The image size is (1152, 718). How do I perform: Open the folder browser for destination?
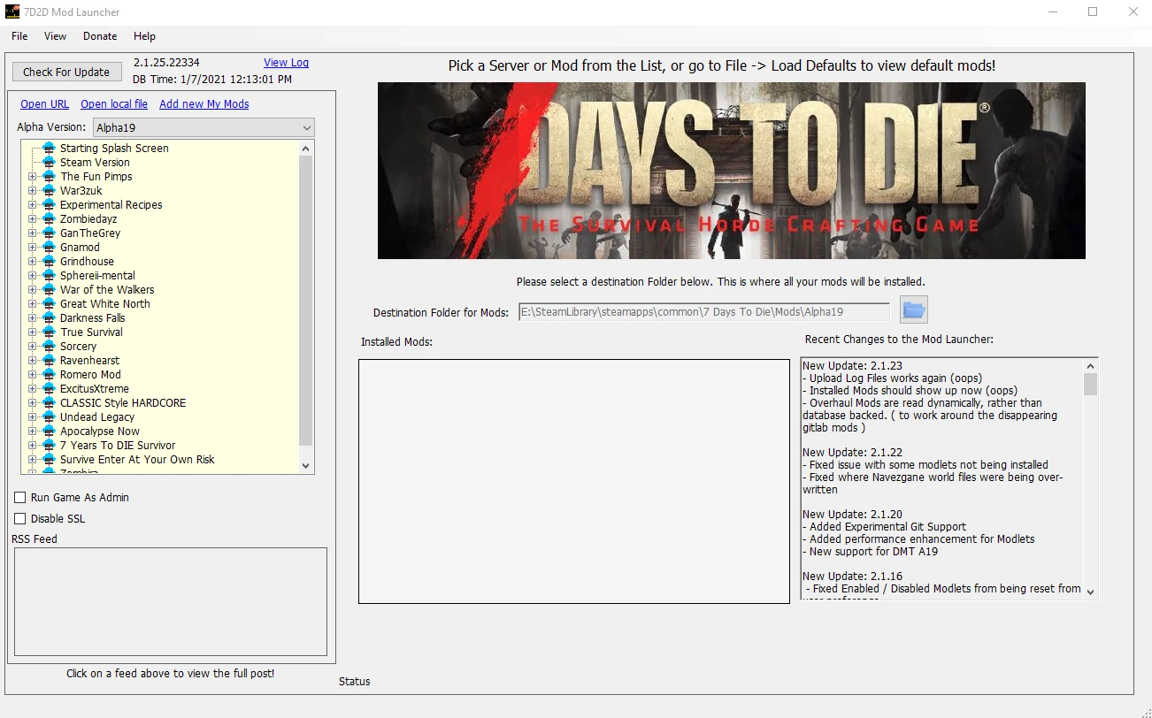click(913, 309)
